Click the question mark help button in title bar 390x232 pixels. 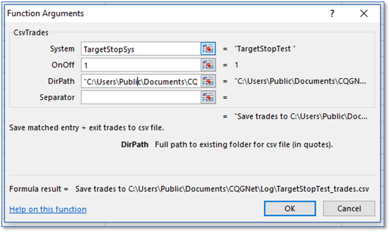[x=332, y=14]
